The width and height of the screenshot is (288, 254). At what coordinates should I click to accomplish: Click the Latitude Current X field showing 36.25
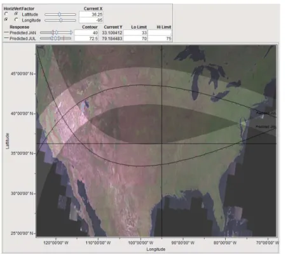[91, 15]
